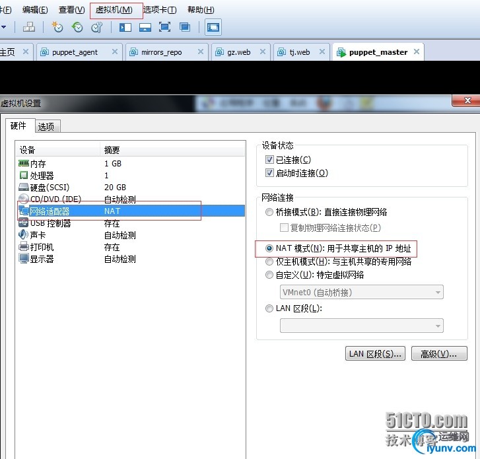Click the 1 GB memory summary value
This screenshot has width=480, height=459.
click(x=113, y=164)
